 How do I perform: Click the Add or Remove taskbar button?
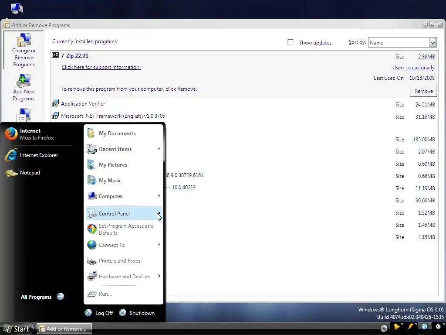pos(64,329)
